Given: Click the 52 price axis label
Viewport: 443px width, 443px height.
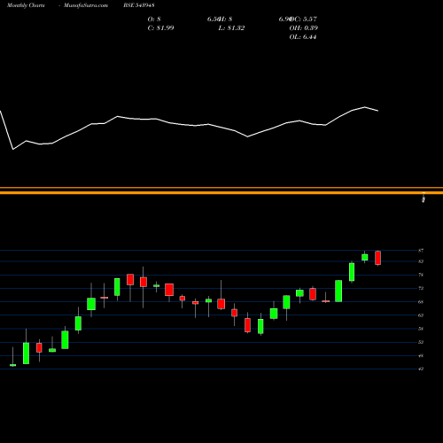Looking at the screenshot, I should pyautogui.click(x=421, y=342).
